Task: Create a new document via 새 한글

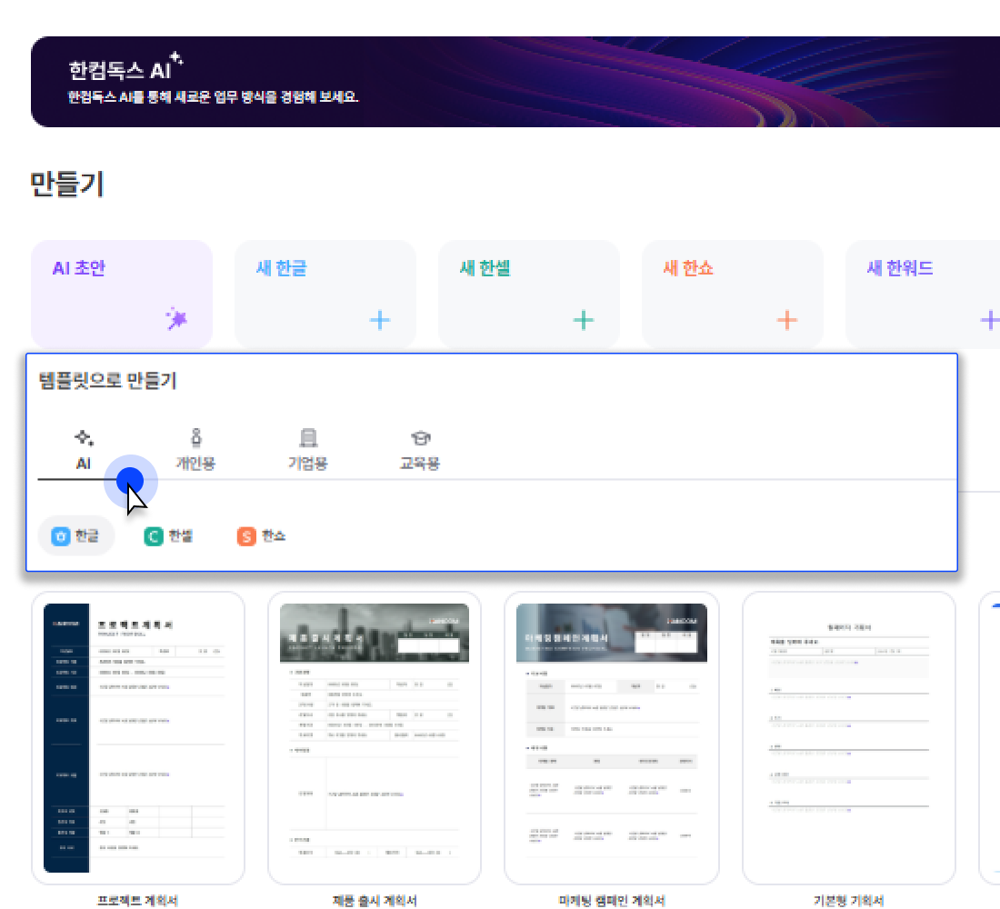Action: tap(325, 295)
